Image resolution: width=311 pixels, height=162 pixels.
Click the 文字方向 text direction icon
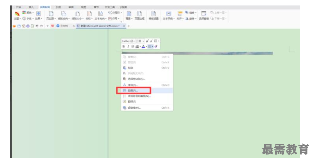pyautogui.click(x=101, y=14)
